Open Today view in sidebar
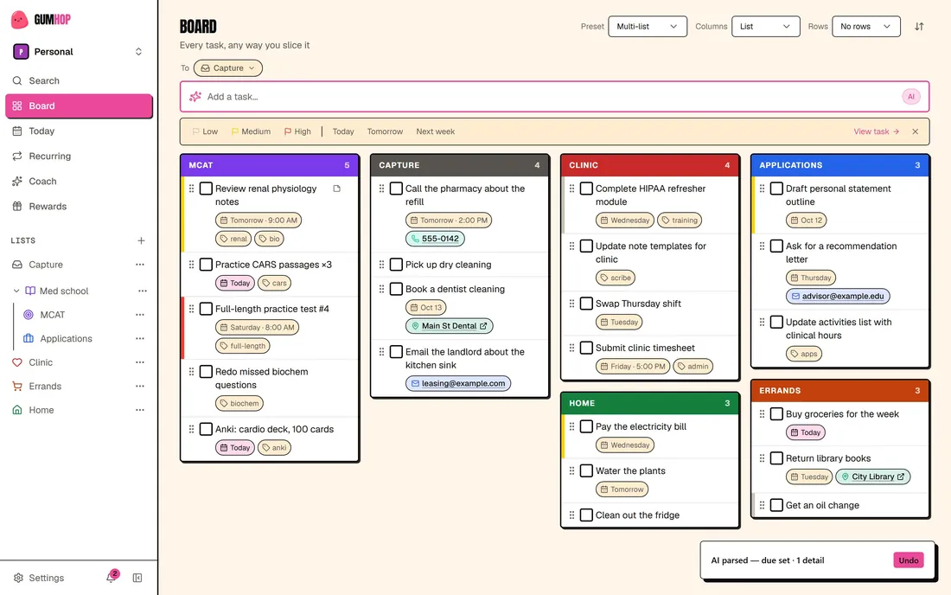Screen dimensions: 951x595 pyautogui.click(x=79, y=131)
